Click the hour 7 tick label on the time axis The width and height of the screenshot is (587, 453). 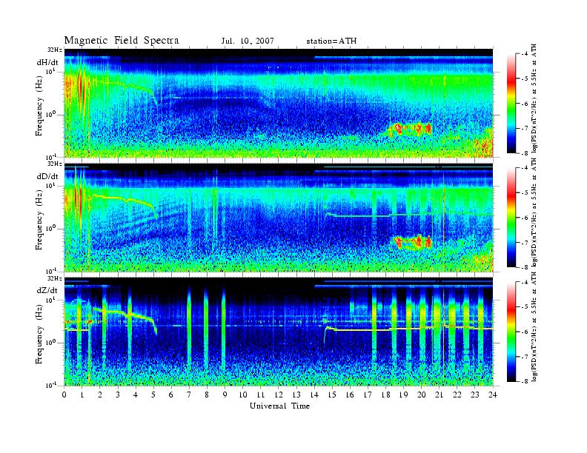pyautogui.click(x=190, y=395)
